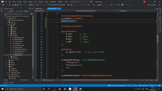Expand the External Dependencies node
Image resolution: width=162 pixels, height=91 pixels.
tap(7, 20)
